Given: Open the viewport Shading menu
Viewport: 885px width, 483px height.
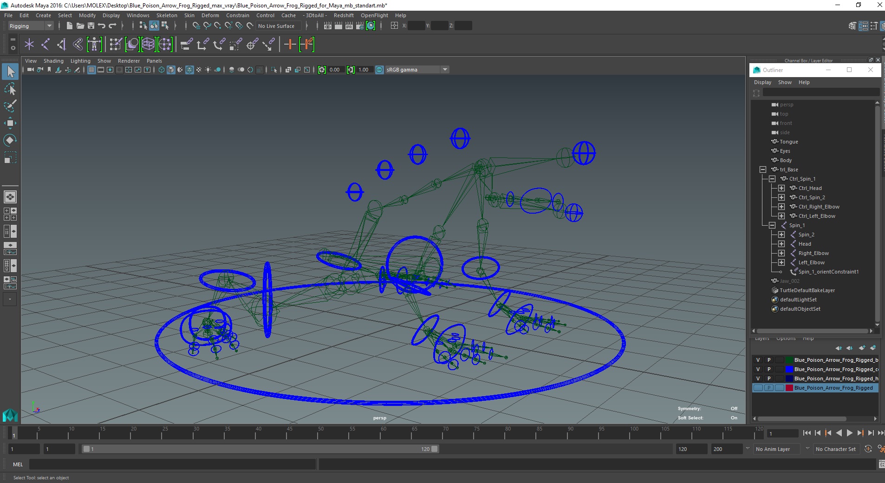Looking at the screenshot, I should tap(53, 61).
